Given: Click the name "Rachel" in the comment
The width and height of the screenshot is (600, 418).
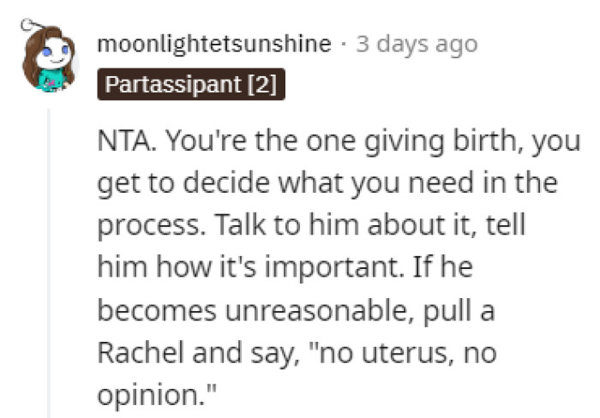Looking at the screenshot, I should click(x=139, y=354).
